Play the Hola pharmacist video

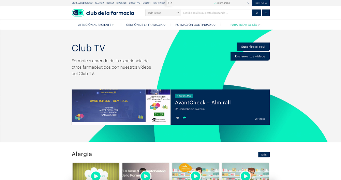(x=195, y=176)
